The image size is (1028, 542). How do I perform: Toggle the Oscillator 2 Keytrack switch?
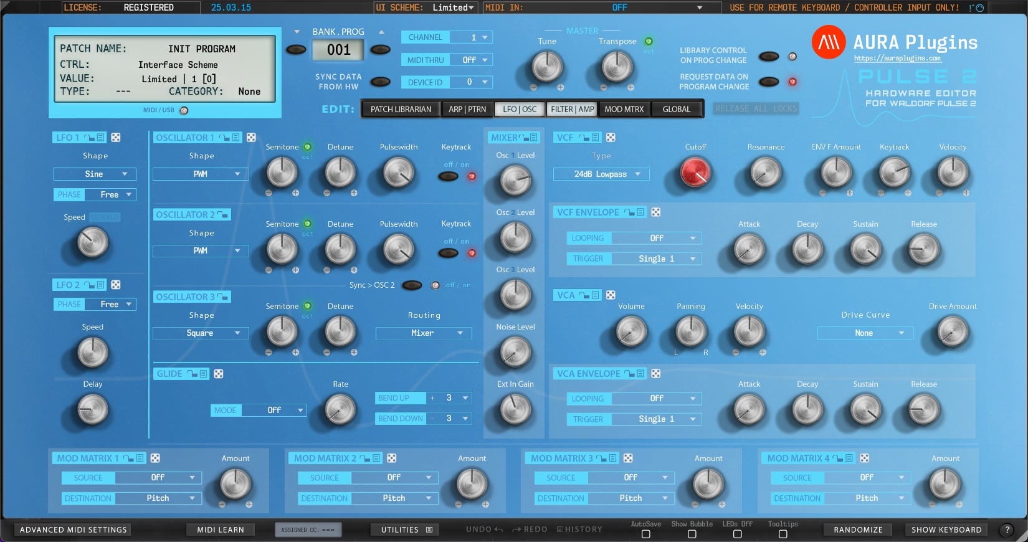point(449,253)
